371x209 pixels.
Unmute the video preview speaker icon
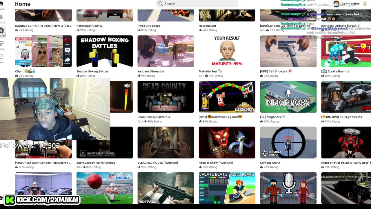(127, 86)
